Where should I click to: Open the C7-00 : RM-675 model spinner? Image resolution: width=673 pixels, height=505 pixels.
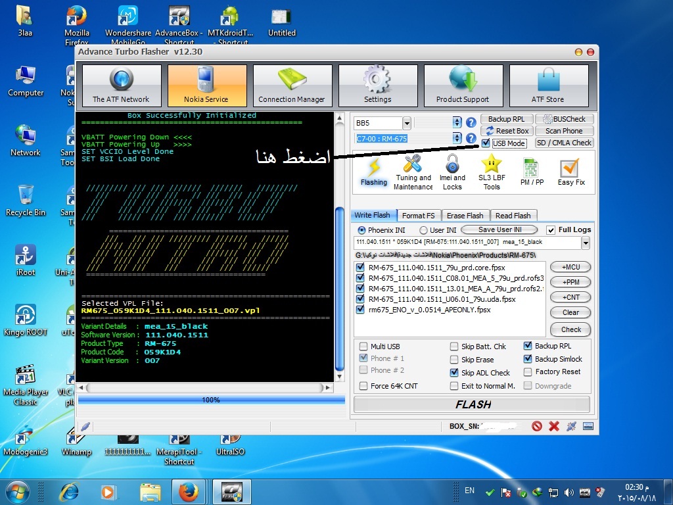pyautogui.click(x=457, y=138)
